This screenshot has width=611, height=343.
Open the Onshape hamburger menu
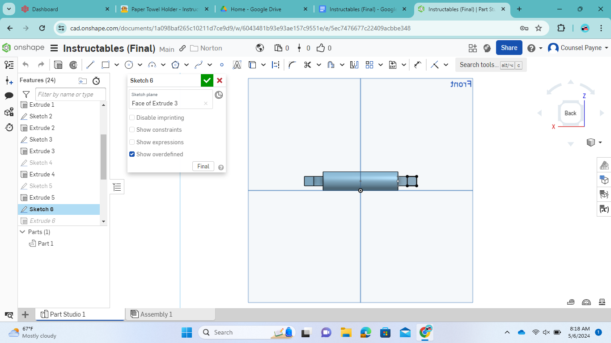point(54,48)
